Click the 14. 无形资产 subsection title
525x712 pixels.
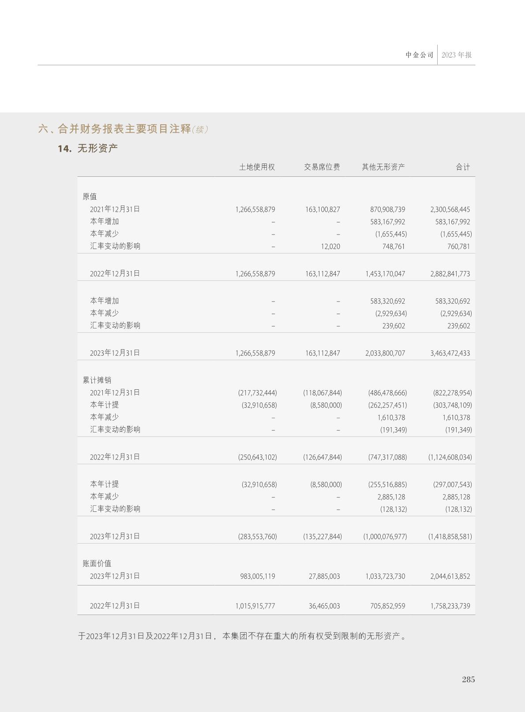pos(88,149)
